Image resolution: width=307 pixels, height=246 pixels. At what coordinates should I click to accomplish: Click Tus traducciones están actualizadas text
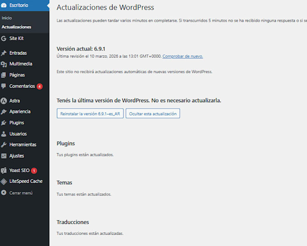click(90, 233)
